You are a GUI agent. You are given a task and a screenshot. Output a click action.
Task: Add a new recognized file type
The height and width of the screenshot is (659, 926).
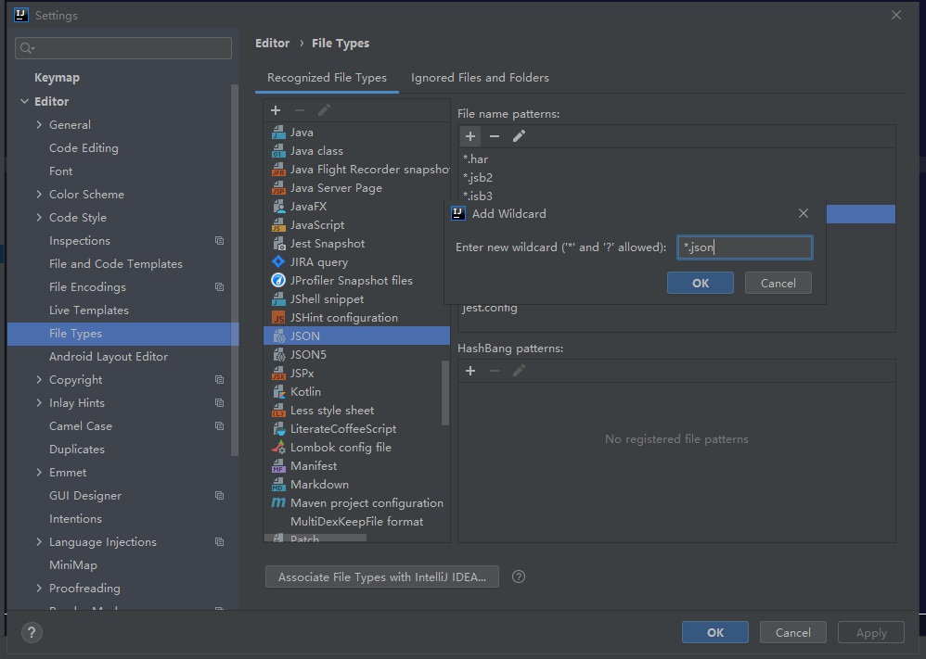pyautogui.click(x=276, y=110)
